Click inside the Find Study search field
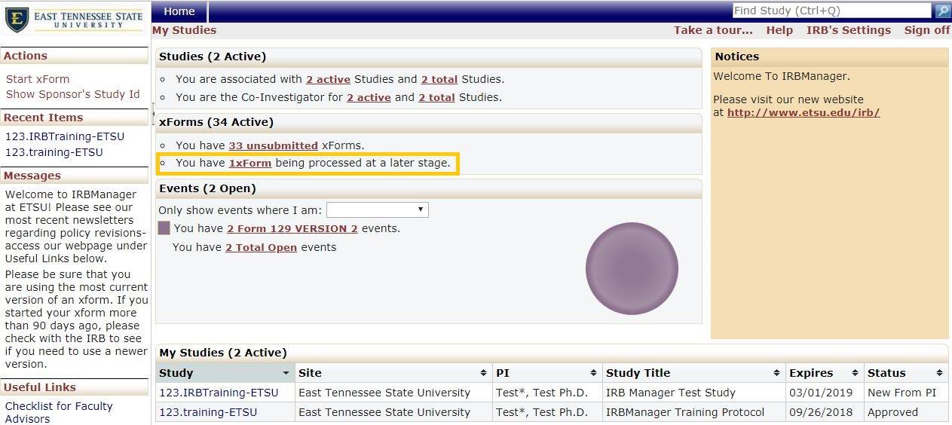Image resolution: width=952 pixels, height=425 pixels. 831,11
